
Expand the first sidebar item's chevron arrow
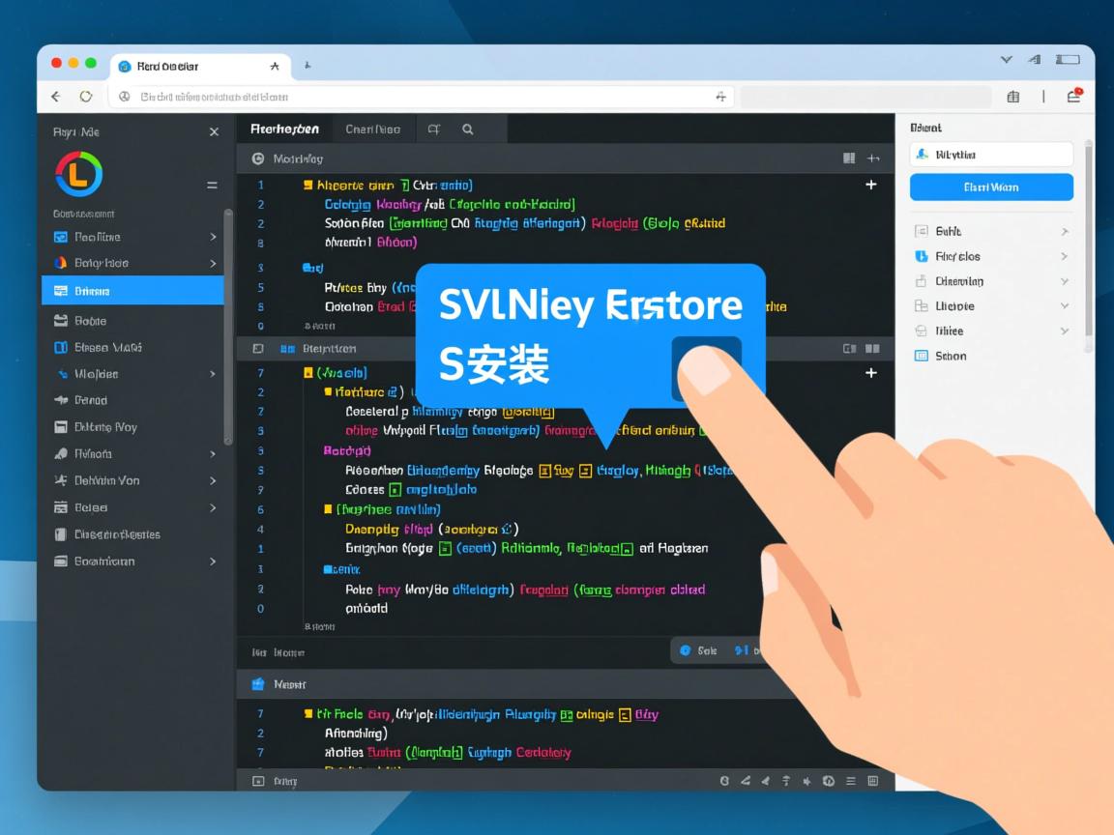pyautogui.click(x=213, y=237)
